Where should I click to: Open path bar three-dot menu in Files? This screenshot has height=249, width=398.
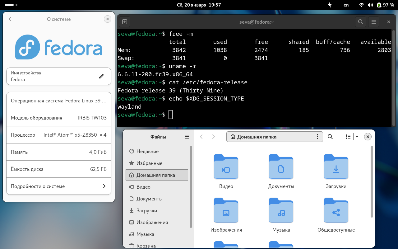pyautogui.click(x=317, y=137)
